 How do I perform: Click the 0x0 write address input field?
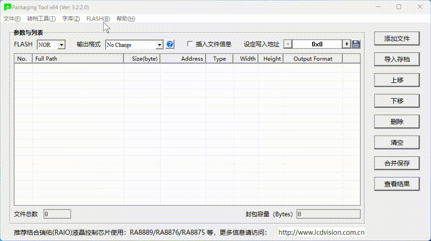tap(317, 44)
